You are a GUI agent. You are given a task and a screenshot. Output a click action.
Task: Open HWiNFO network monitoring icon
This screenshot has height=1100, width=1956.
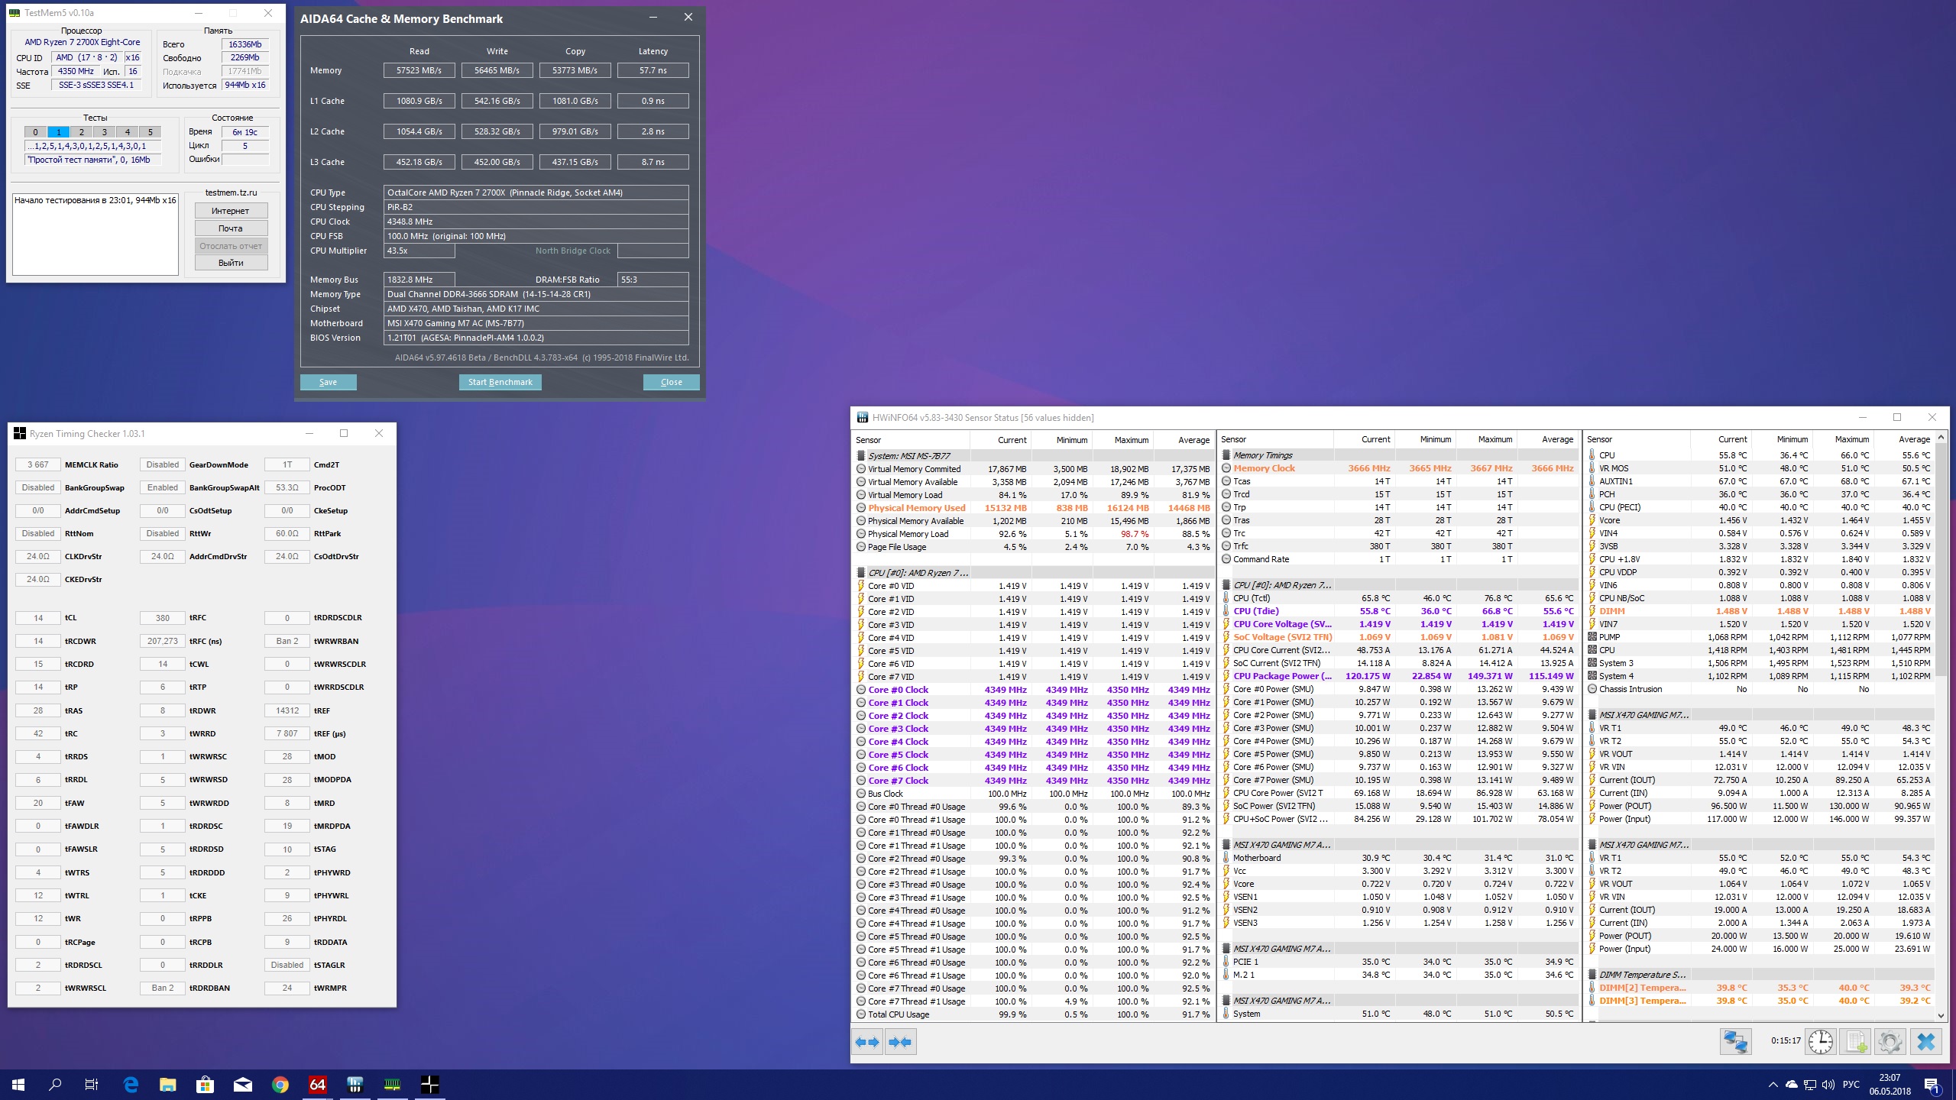click(x=1735, y=1042)
